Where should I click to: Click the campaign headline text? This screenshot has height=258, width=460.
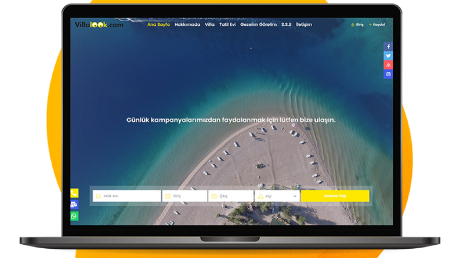pyautogui.click(x=231, y=120)
